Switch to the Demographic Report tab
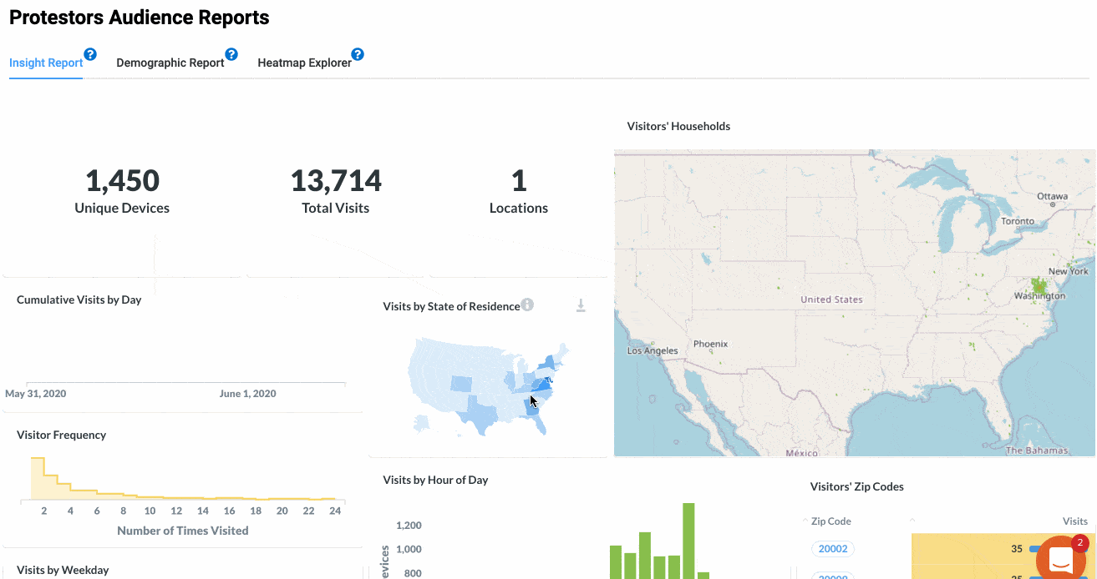This screenshot has width=1097, height=579. tap(170, 63)
